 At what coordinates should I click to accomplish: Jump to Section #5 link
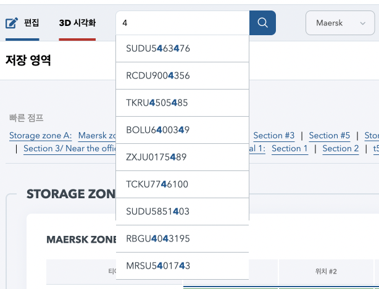(329, 135)
